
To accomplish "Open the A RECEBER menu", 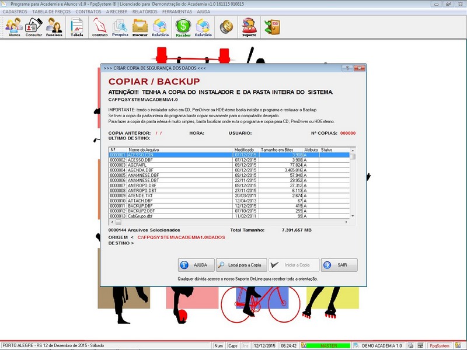I will 117,12.
